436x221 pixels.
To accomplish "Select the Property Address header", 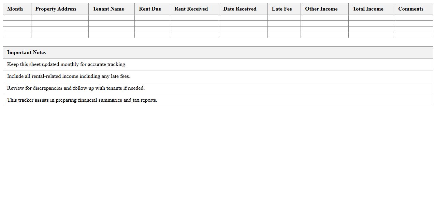I will [x=56, y=9].
